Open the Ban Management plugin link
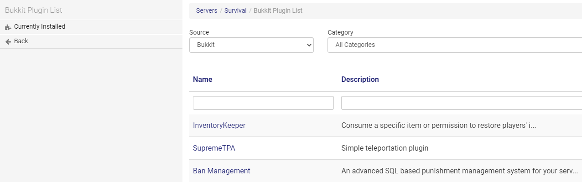582x182 pixels. tap(222, 171)
